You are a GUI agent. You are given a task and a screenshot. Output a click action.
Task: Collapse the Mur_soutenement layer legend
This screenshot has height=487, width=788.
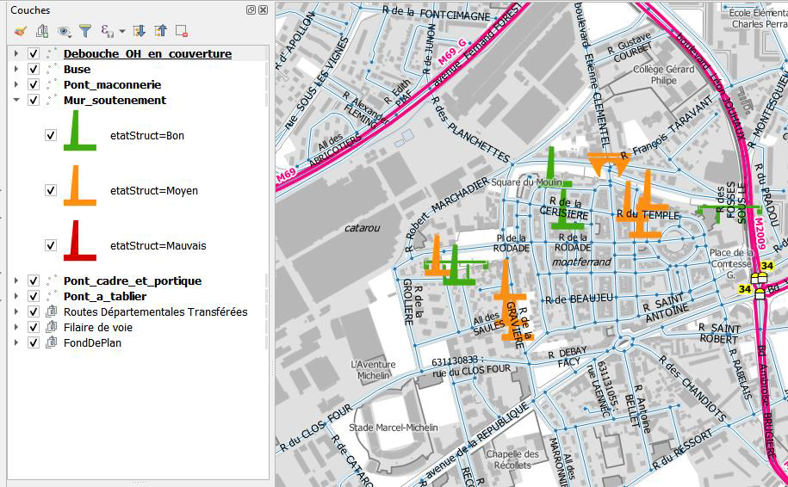click(x=16, y=101)
